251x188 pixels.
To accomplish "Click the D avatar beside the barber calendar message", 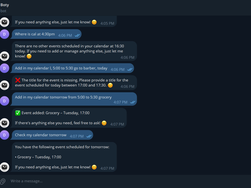I will pyautogui.click(x=5, y=68).
